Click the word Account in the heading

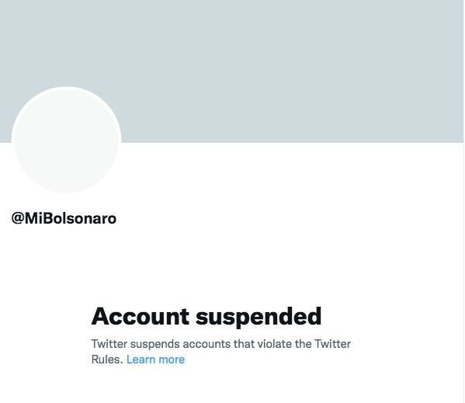(x=141, y=316)
